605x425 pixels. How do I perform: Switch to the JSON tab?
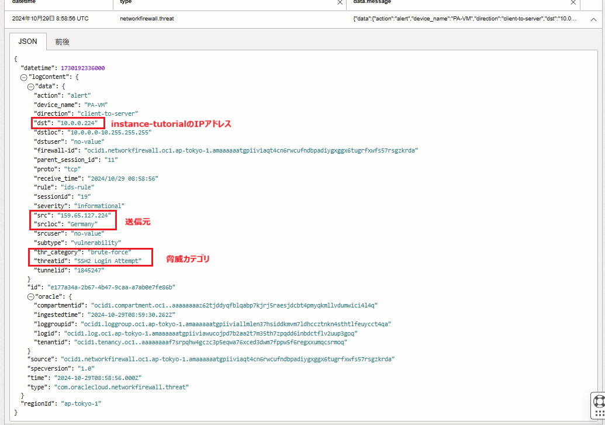pos(27,42)
